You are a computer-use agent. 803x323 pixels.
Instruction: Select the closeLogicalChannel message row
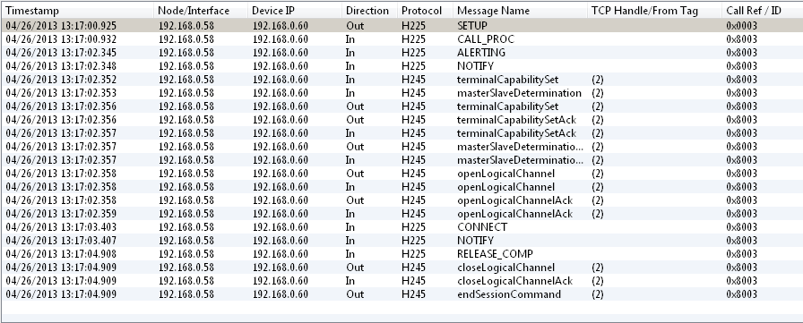[x=402, y=268]
